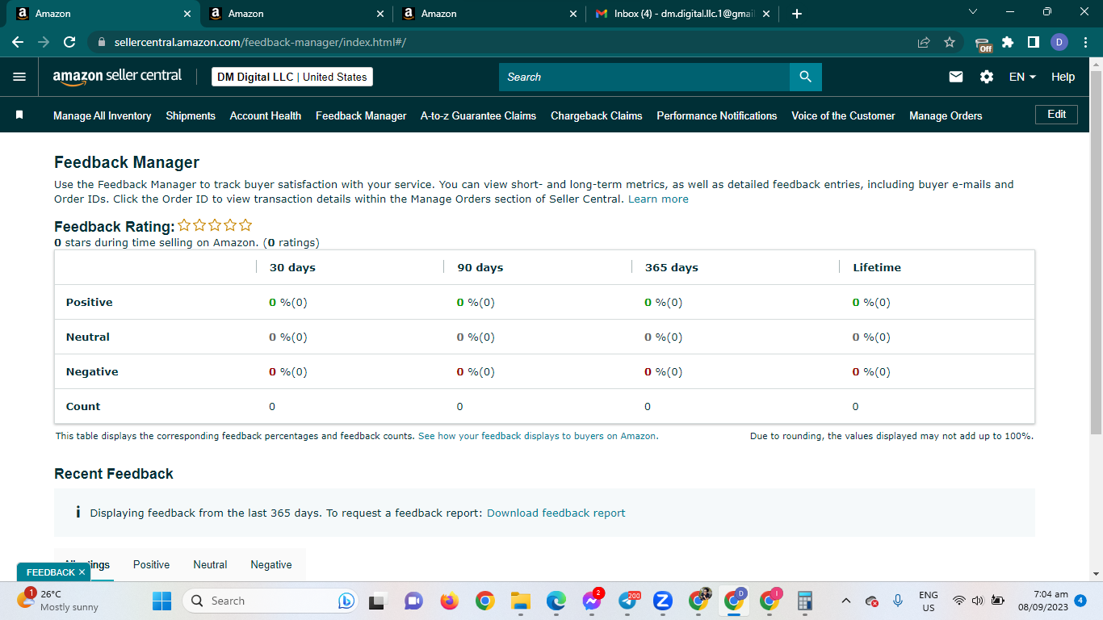The image size is (1103, 620).
Task: Open Messenger from the taskbar
Action: point(592,601)
